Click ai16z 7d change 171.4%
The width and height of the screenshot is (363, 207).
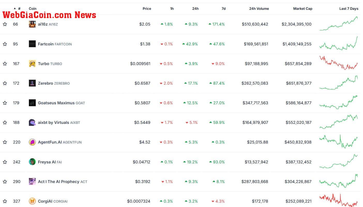point(217,24)
